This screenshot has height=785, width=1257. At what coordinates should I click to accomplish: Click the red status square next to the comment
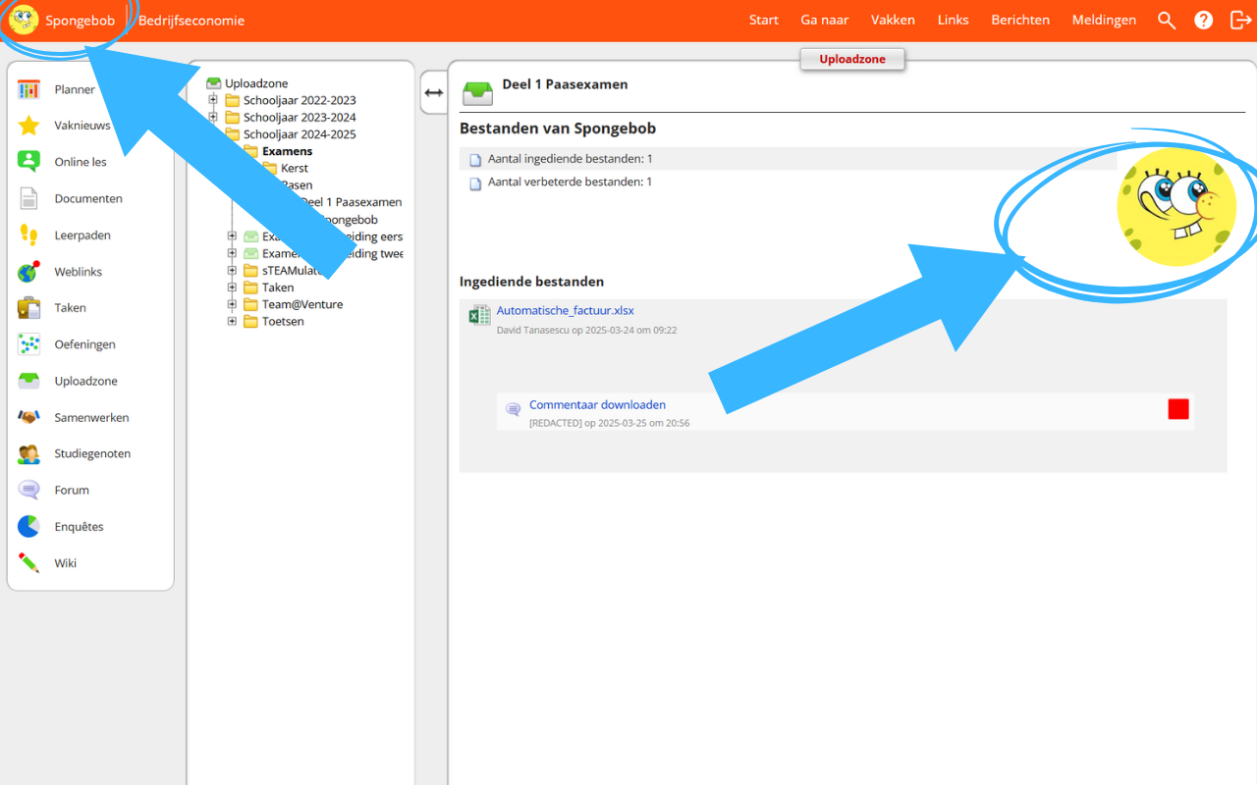[1177, 409]
